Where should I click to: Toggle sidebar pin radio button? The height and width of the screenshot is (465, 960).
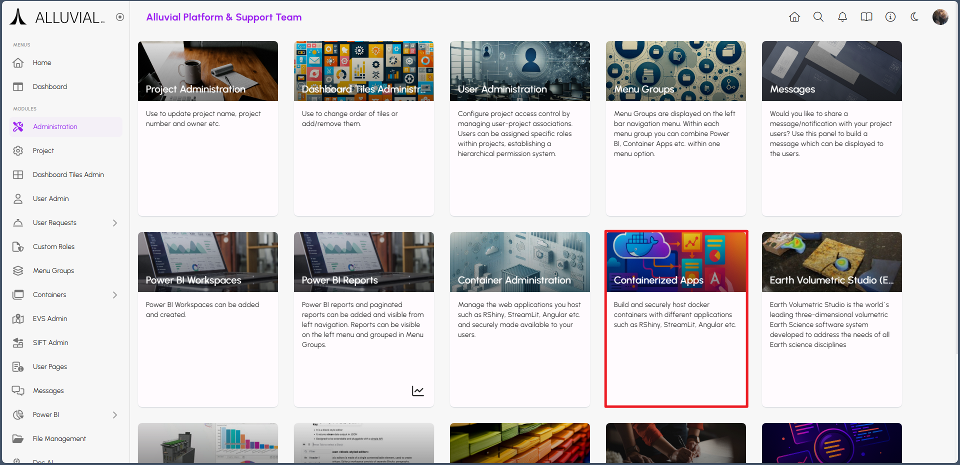pyautogui.click(x=120, y=17)
